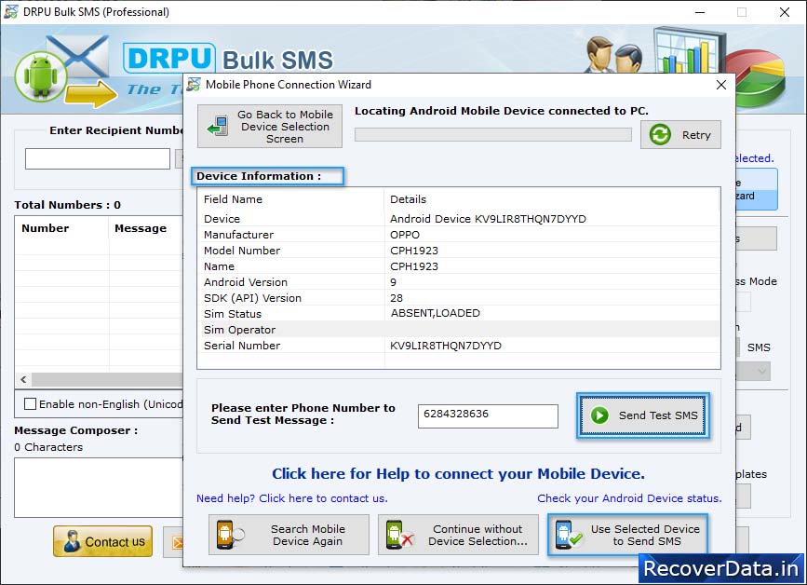Click the Message Composer text area
The image size is (807, 585).
click(99, 487)
